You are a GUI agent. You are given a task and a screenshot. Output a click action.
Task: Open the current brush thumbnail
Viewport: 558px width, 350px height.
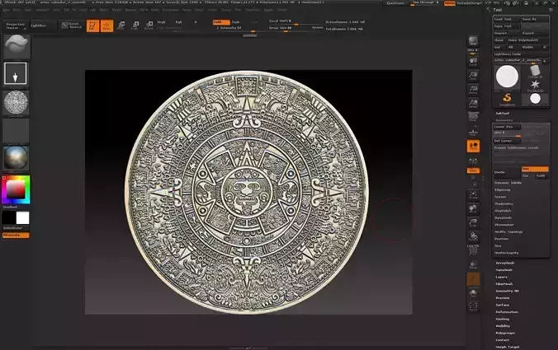(17, 46)
